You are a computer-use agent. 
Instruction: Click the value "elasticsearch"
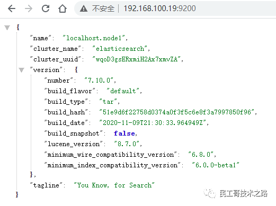coord(120,49)
